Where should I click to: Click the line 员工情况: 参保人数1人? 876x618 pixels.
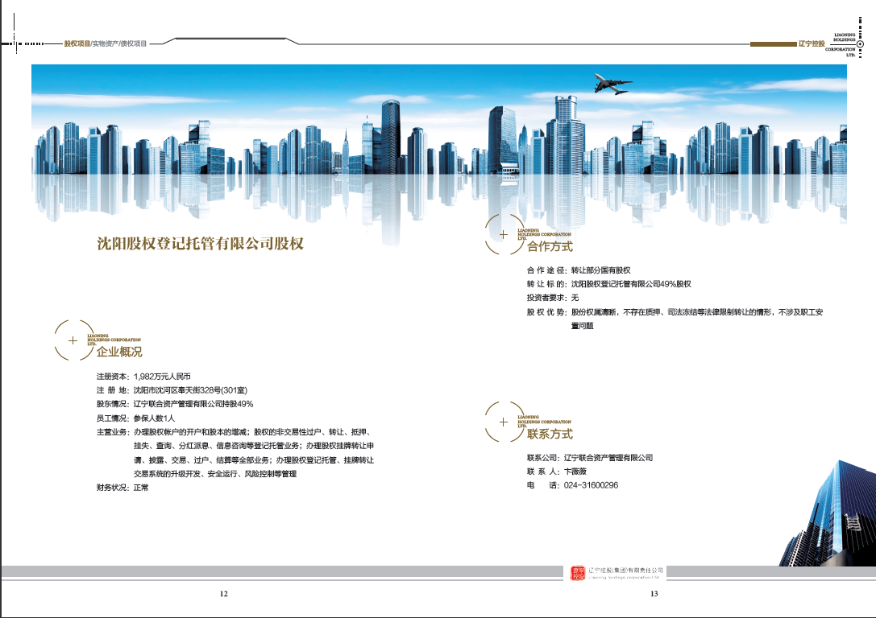coord(135,418)
